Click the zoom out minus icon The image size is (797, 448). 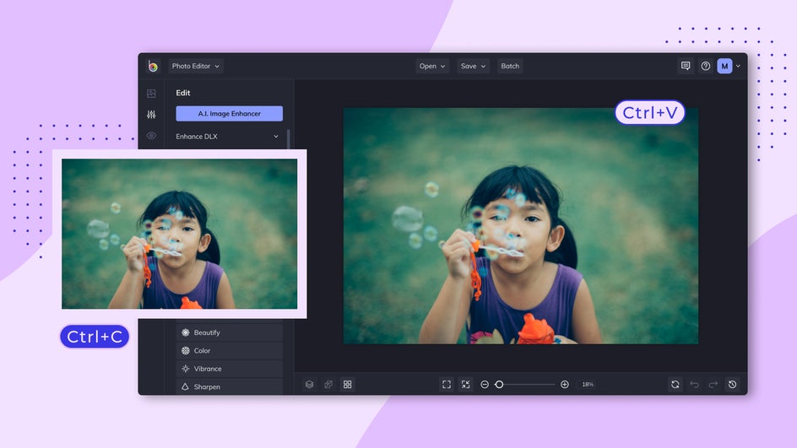click(x=485, y=385)
